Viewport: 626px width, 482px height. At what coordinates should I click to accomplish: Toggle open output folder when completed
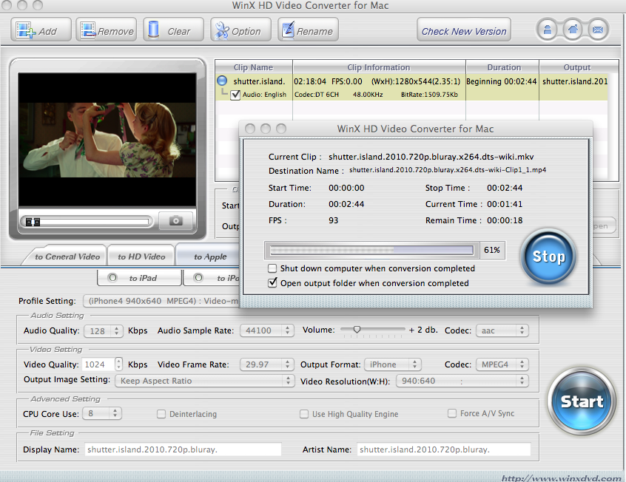(x=272, y=283)
